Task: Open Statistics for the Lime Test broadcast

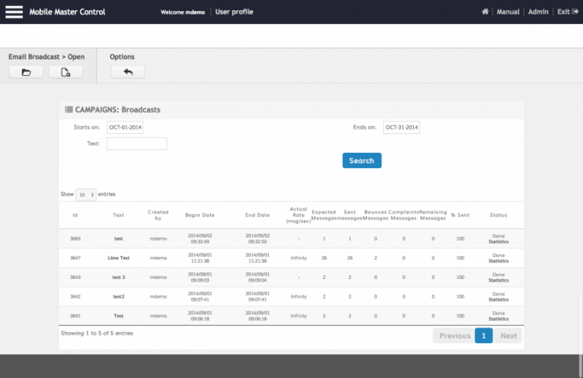Action: pyautogui.click(x=498, y=261)
